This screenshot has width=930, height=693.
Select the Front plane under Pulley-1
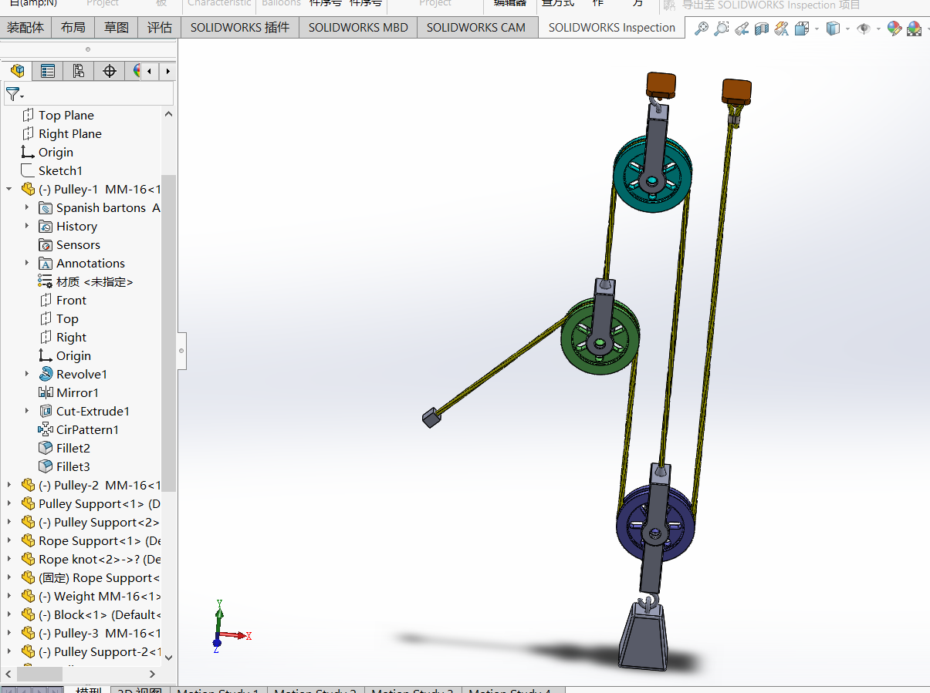[x=71, y=300]
